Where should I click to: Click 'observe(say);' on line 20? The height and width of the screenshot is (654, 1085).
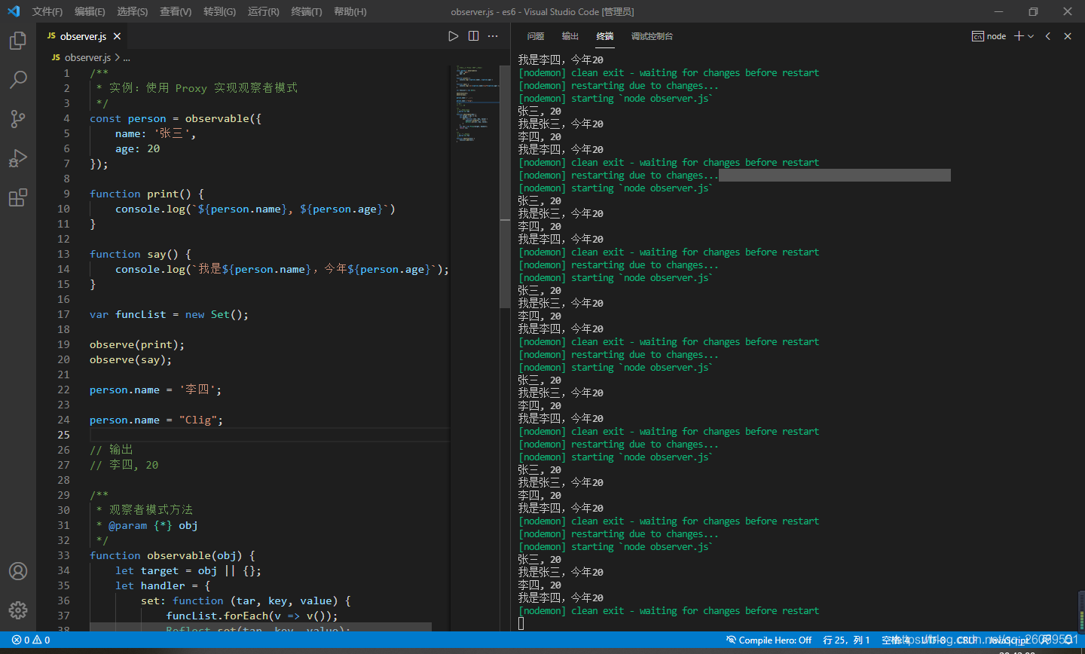tap(131, 359)
